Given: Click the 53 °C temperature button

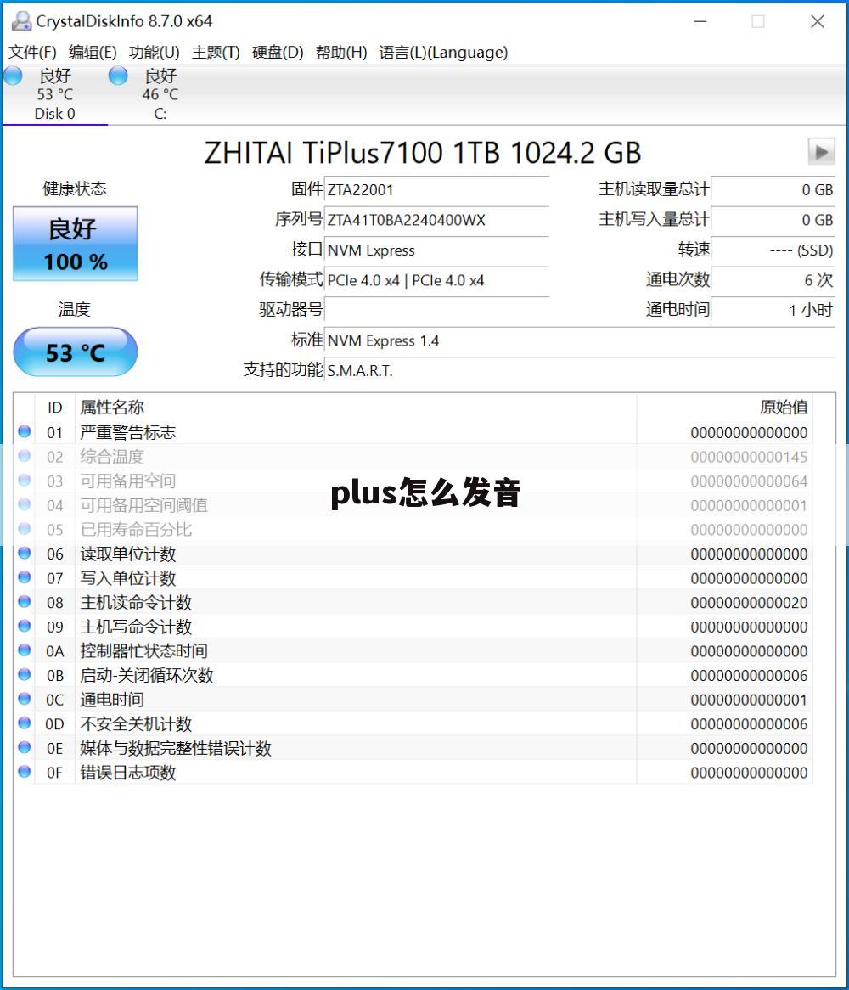Looking at the screenshot, I should click(75, 352).
